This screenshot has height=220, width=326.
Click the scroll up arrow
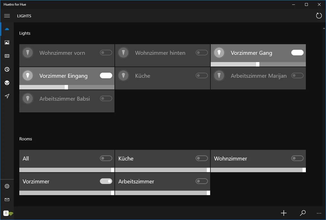coord(324,29)
